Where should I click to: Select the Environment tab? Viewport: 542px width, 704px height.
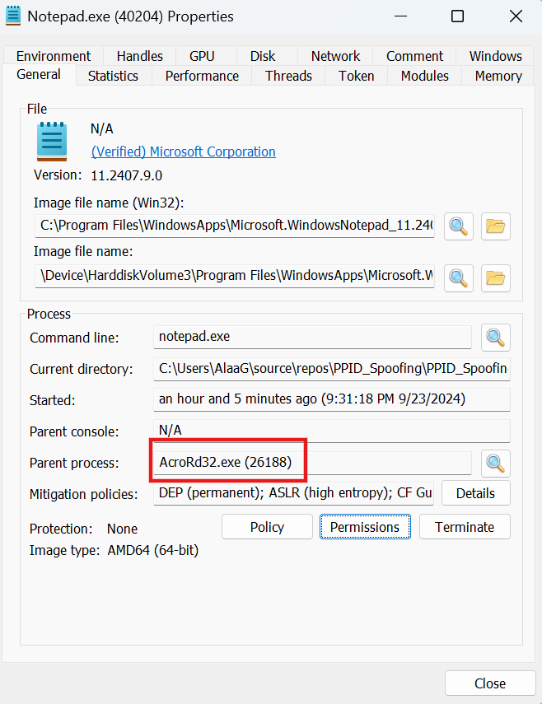(x=54, y=56)
